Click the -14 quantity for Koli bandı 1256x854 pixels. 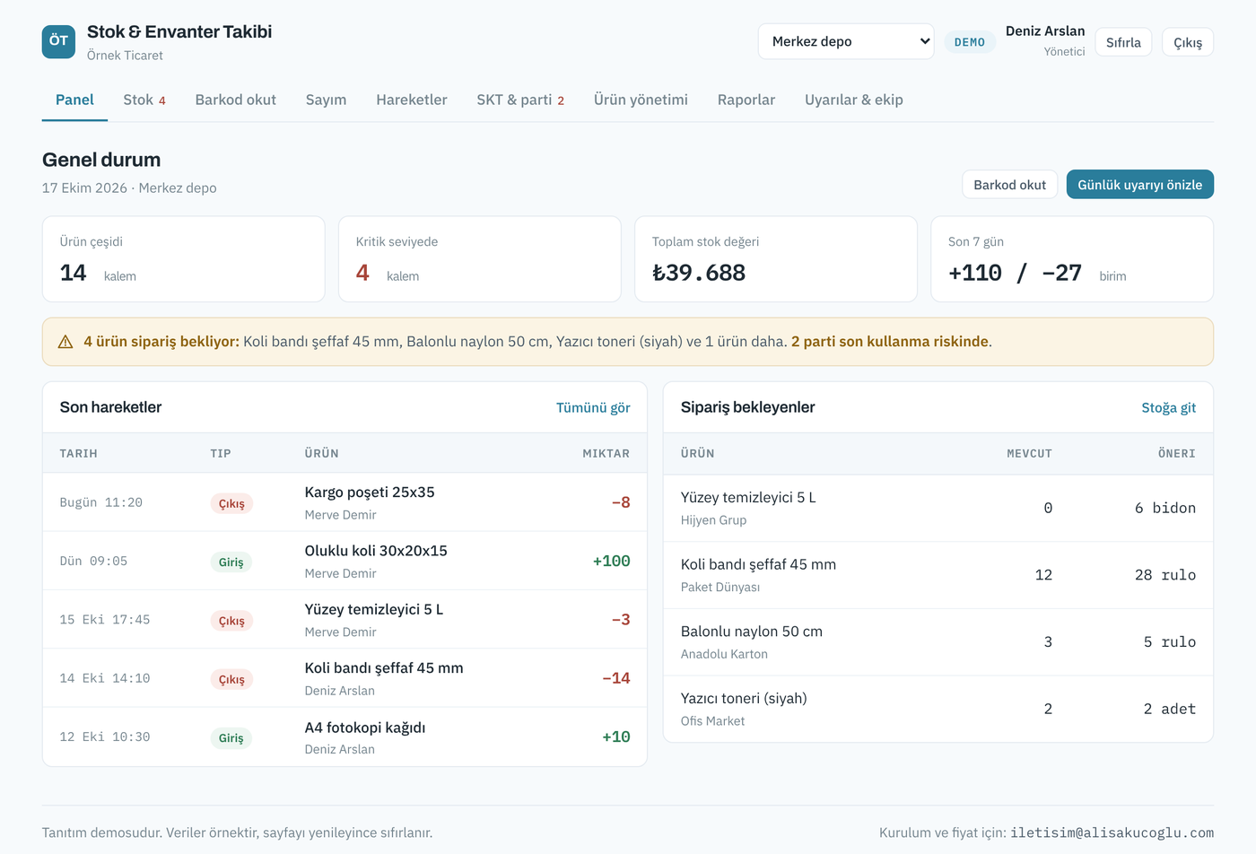(x=616, y=678)
